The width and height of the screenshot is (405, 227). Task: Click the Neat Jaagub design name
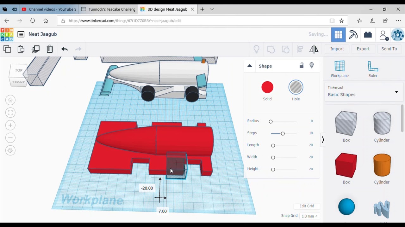[43, 34]
